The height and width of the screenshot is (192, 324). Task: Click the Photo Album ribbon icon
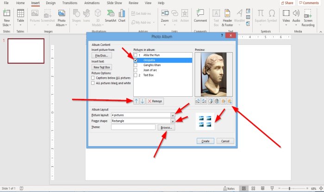point(62,13)
